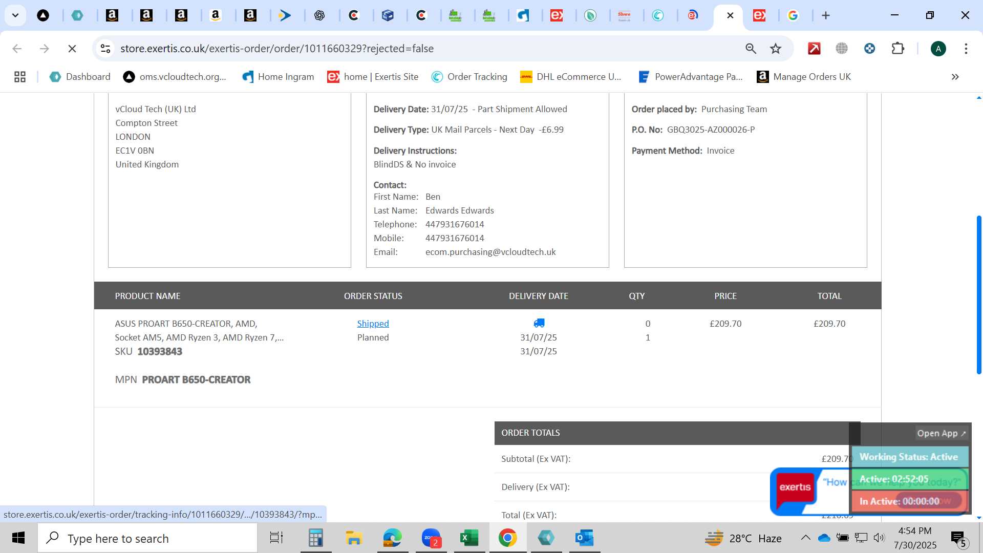Open the Order Tracking bookmark
This screenshot has width=983, height=553.
click(469, 77)
